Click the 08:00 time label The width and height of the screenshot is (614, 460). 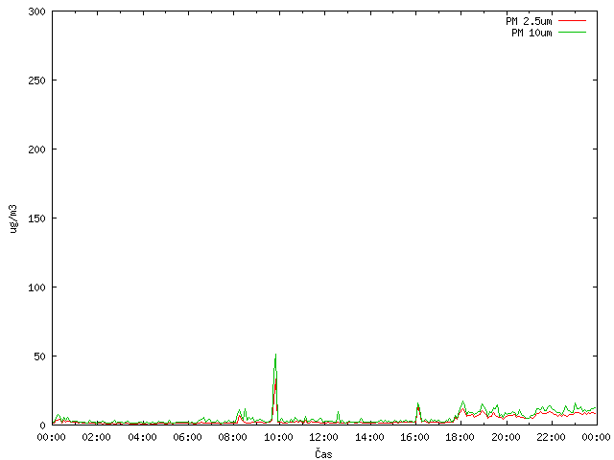coord(232,437)
